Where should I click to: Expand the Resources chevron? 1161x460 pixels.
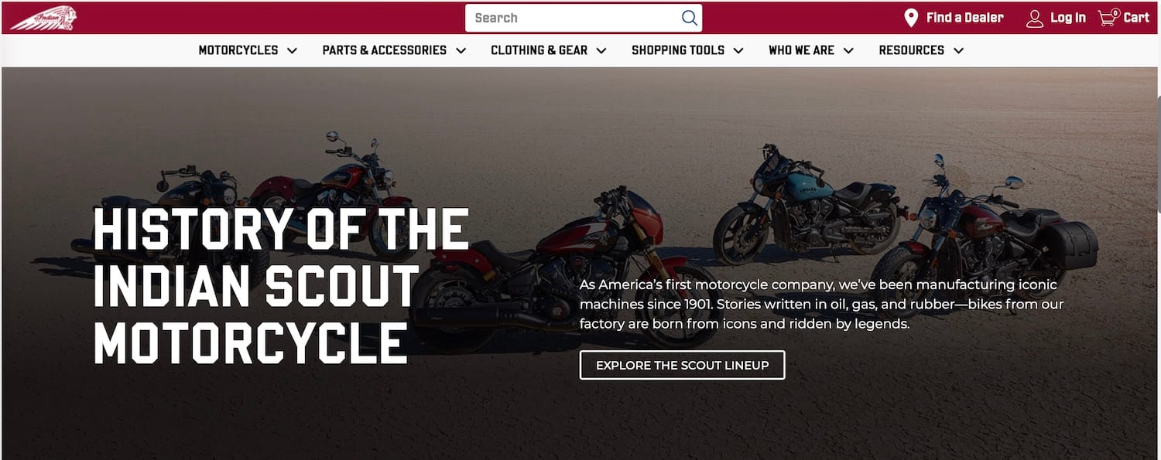tap(958, 50)
